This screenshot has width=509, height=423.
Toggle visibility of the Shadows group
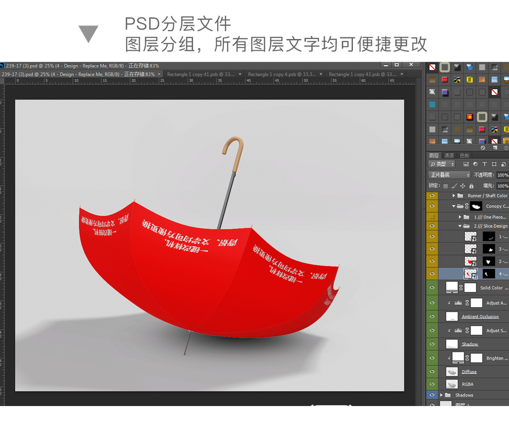(432, 395)
